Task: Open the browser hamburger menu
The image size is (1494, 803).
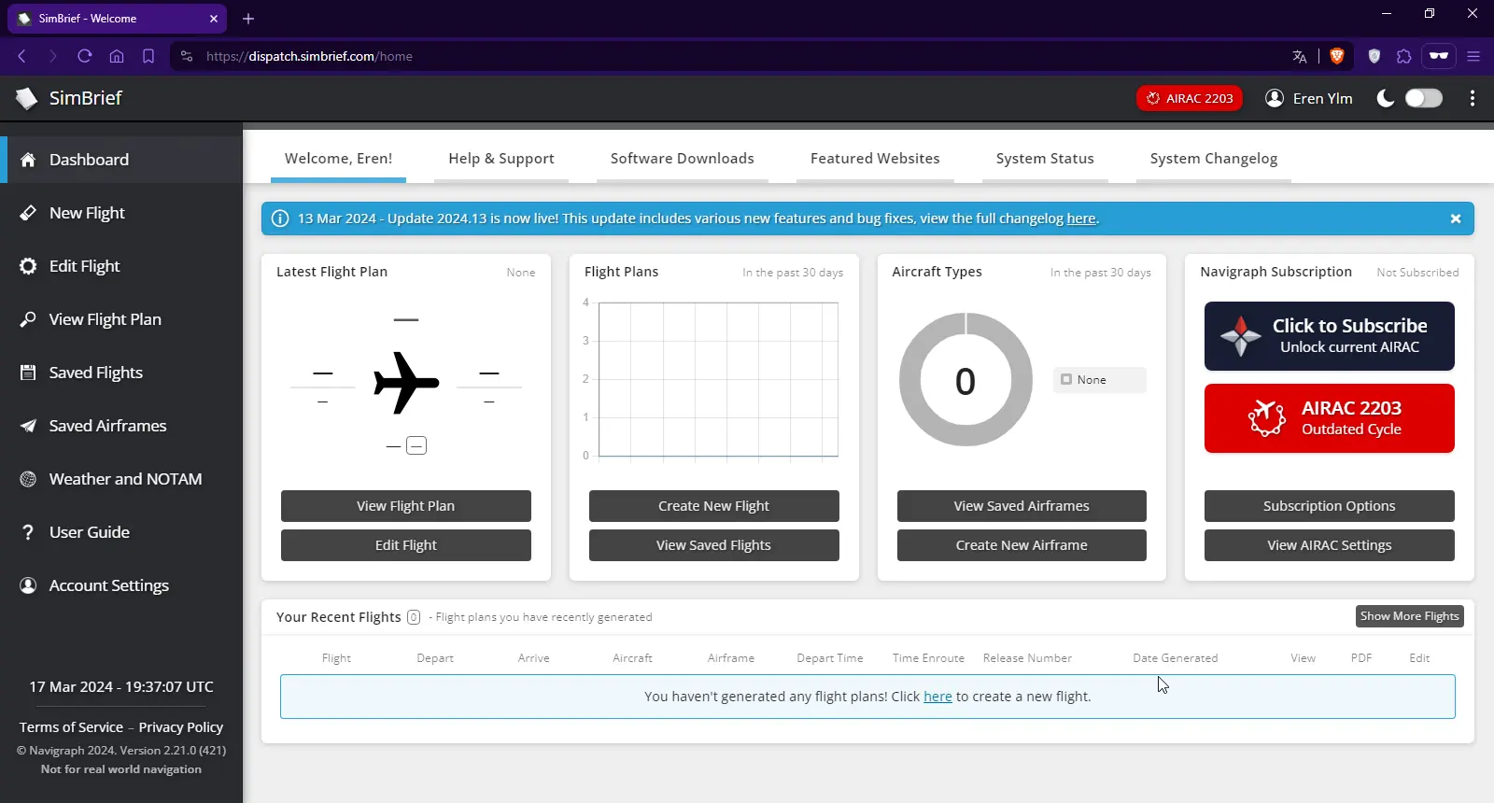Action: coord(1473,56)
